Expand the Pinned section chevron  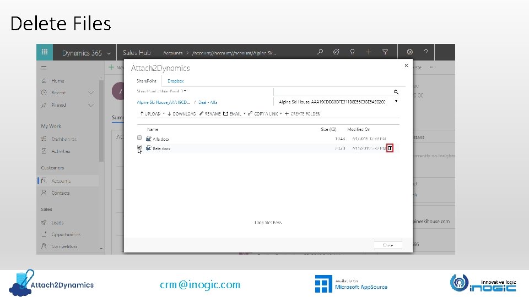91,105
